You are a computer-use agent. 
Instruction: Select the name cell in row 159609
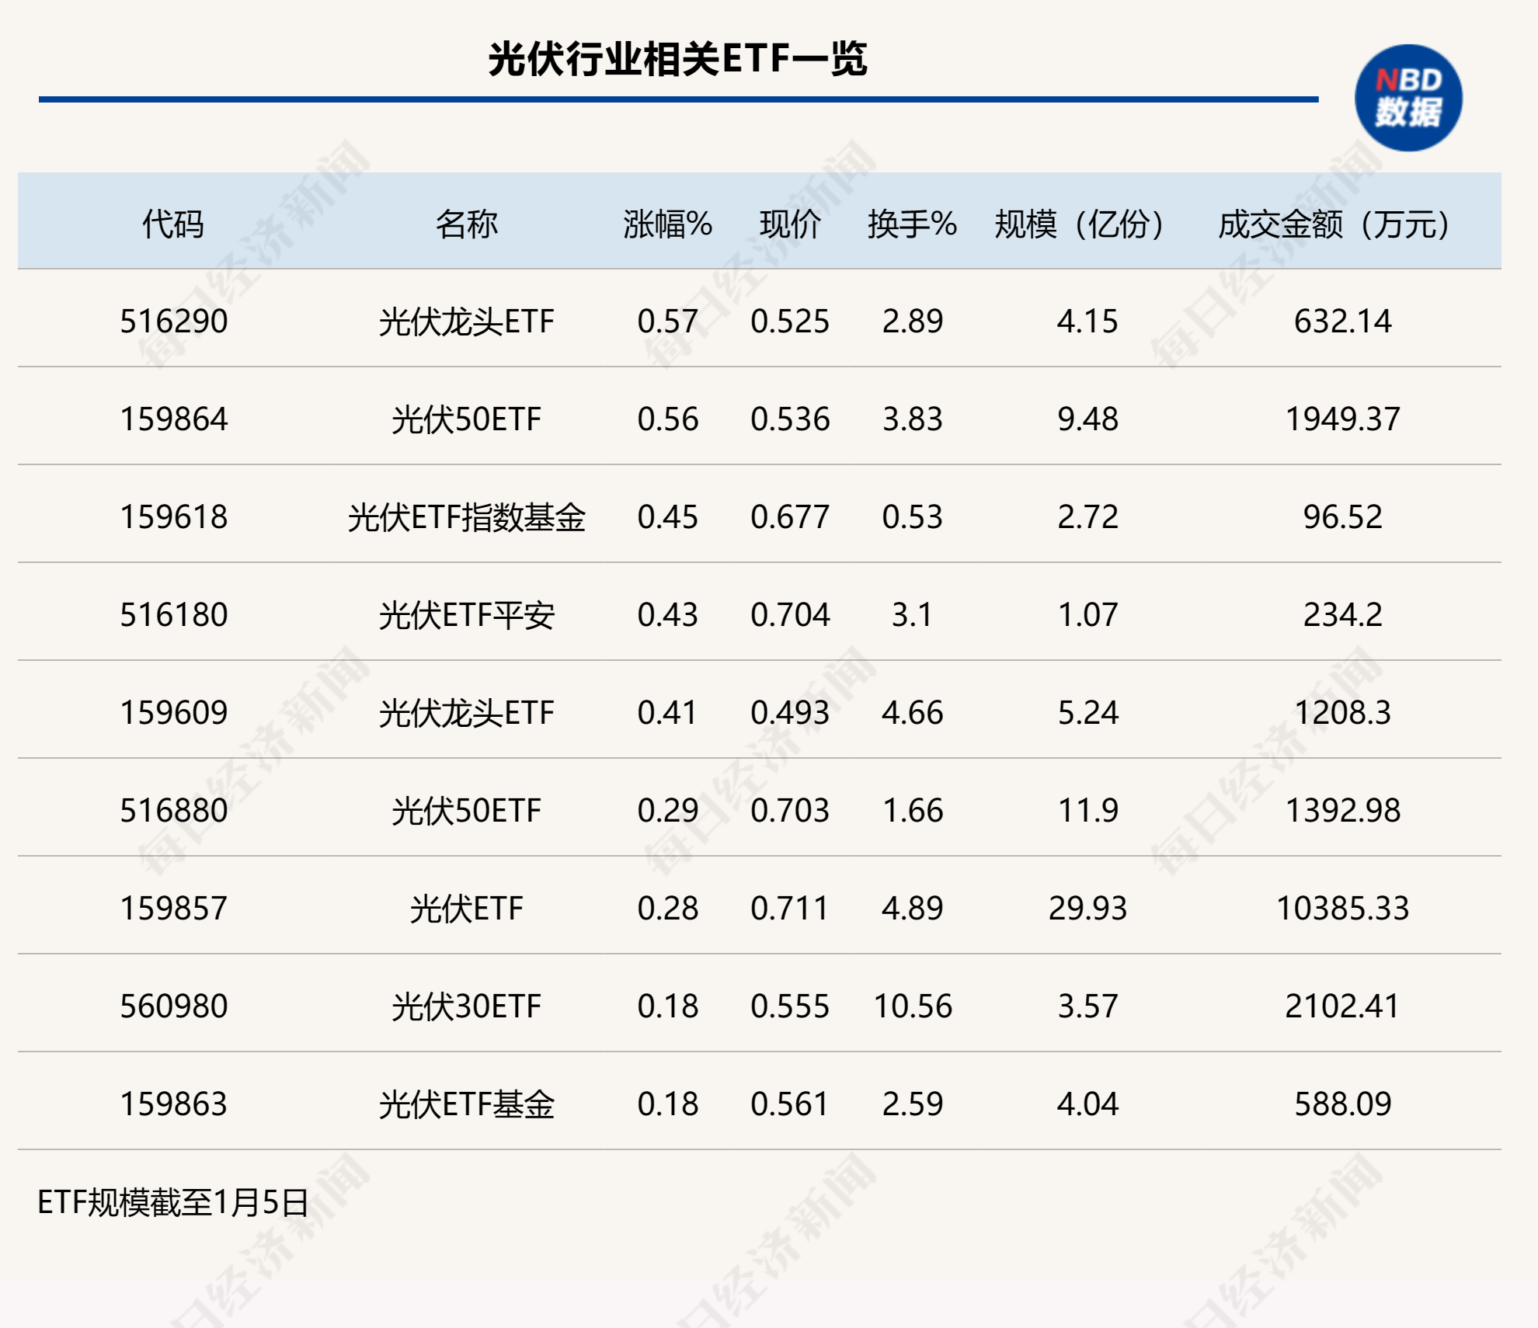coord(466,713)
